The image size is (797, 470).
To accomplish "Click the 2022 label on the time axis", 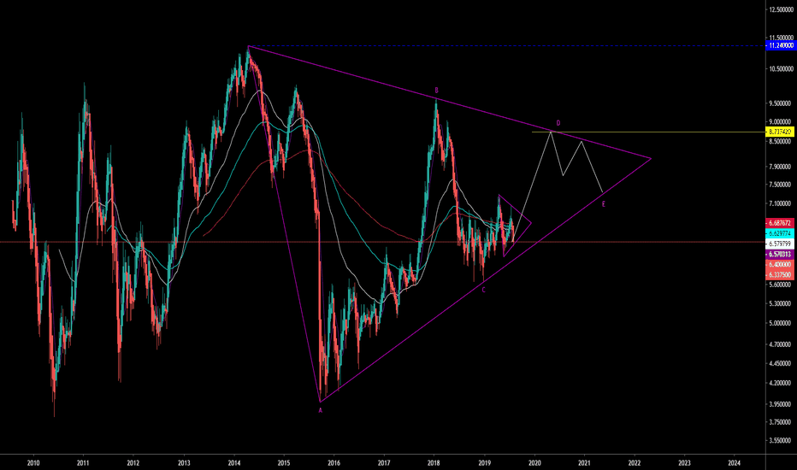I will 635,463.
